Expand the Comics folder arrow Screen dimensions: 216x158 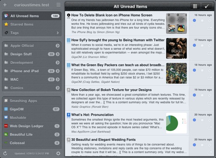click(x=57, y=88)
